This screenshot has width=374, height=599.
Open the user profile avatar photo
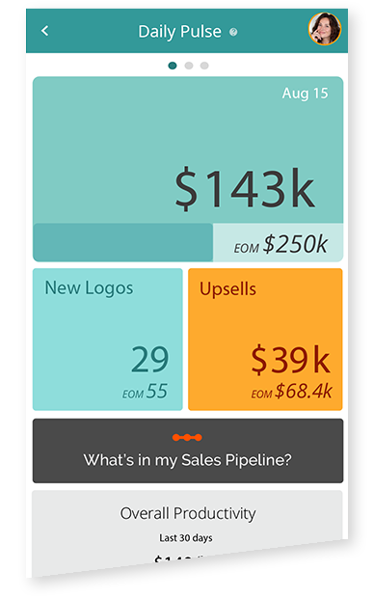[325, 29]
